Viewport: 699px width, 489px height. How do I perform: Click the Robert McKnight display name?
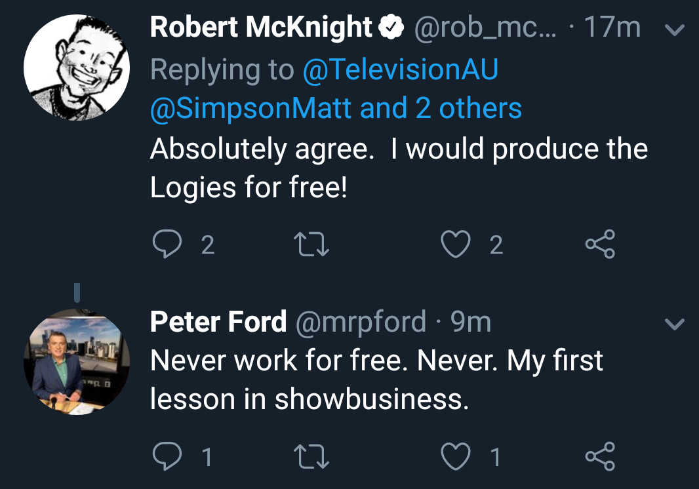click(261, 28)
